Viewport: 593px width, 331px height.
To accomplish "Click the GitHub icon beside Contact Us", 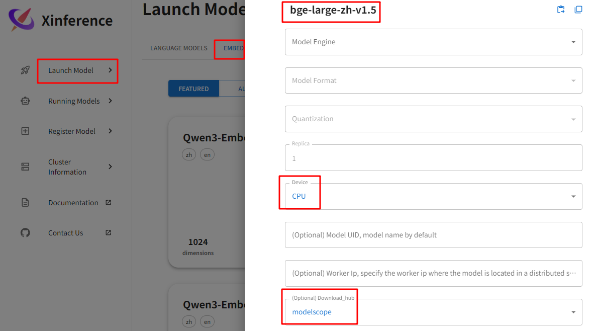I will pos(25,233).
